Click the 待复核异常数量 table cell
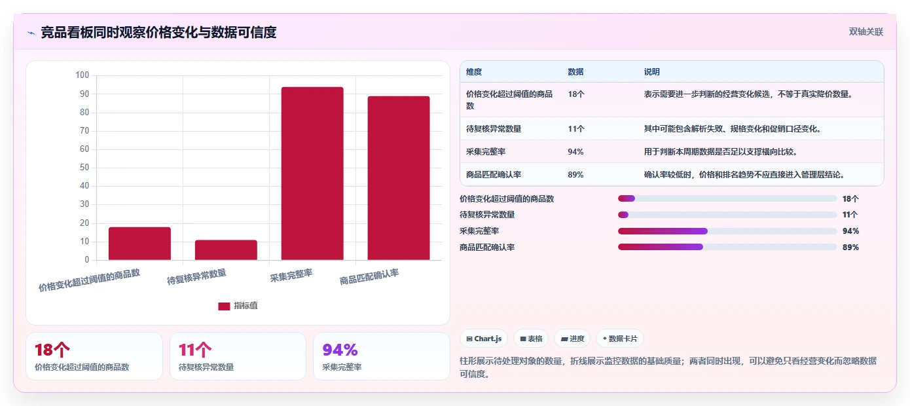The image size is (910, 406). point(511,129)
